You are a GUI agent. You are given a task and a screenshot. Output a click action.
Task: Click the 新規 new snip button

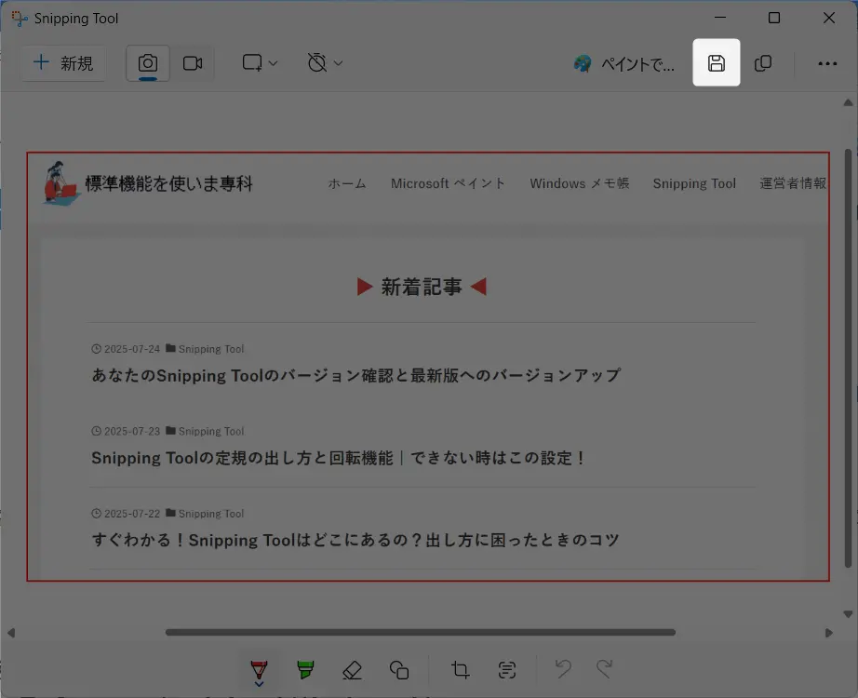63,63
